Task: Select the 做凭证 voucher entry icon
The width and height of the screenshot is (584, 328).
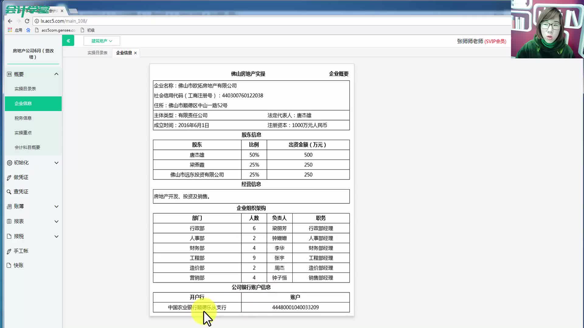Action: pyautogui.click(x=9, y=177)
